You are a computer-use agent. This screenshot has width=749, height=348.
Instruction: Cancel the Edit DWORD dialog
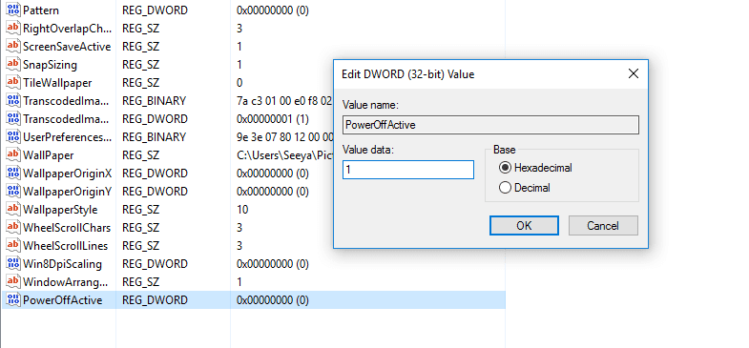point(603,225)
